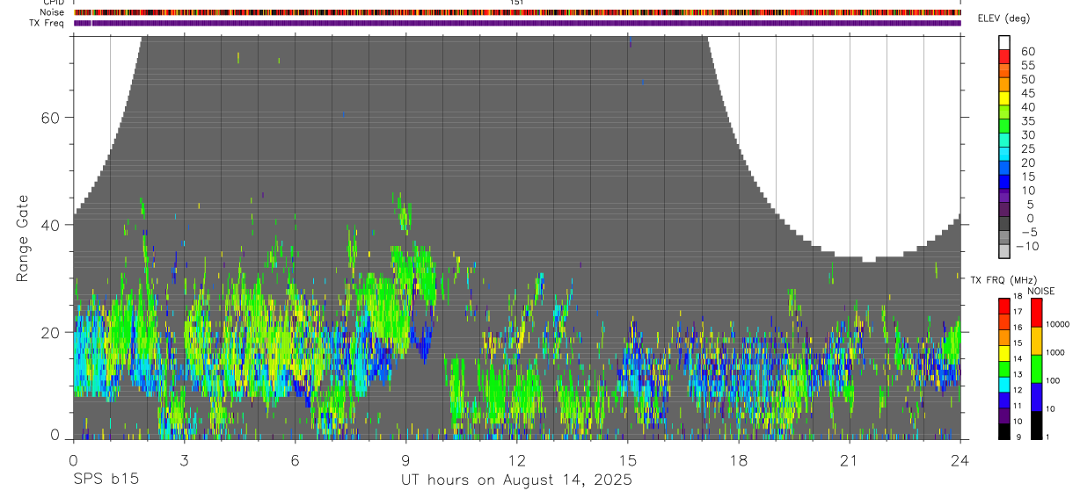Viewport: 1080px width, 498px height.
Task: Select green segment of TX FRQ bar
Action: (x=1004, y=370)
